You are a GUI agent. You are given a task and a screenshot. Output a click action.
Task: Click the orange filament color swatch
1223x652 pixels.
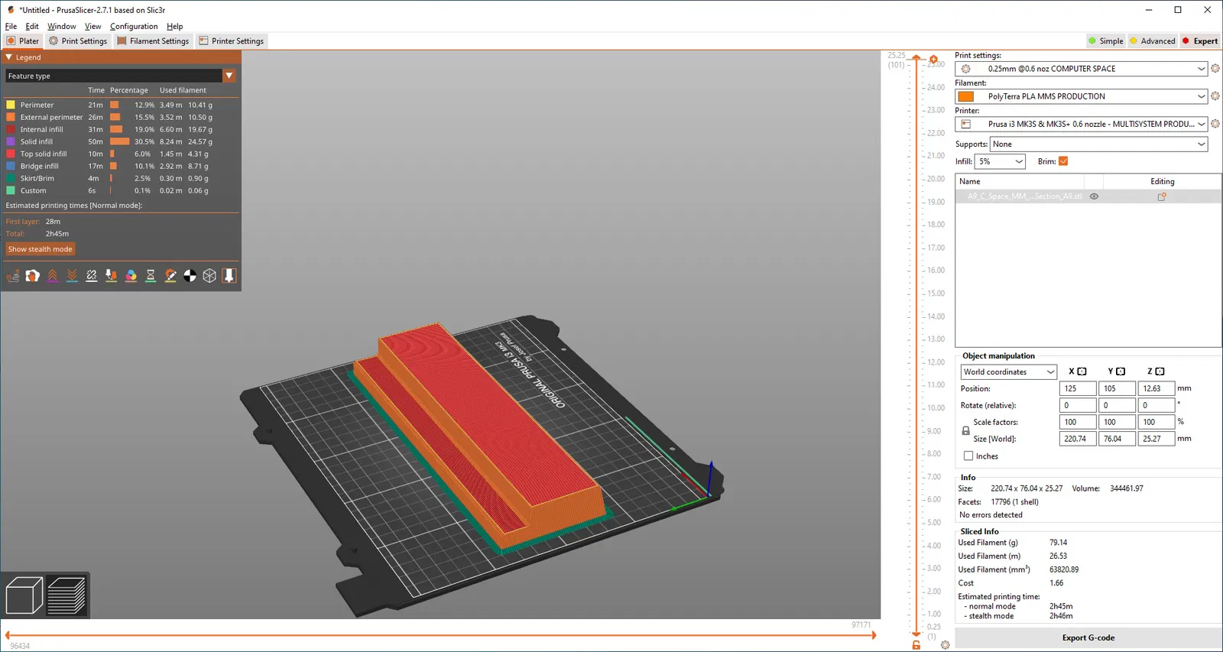966,96
